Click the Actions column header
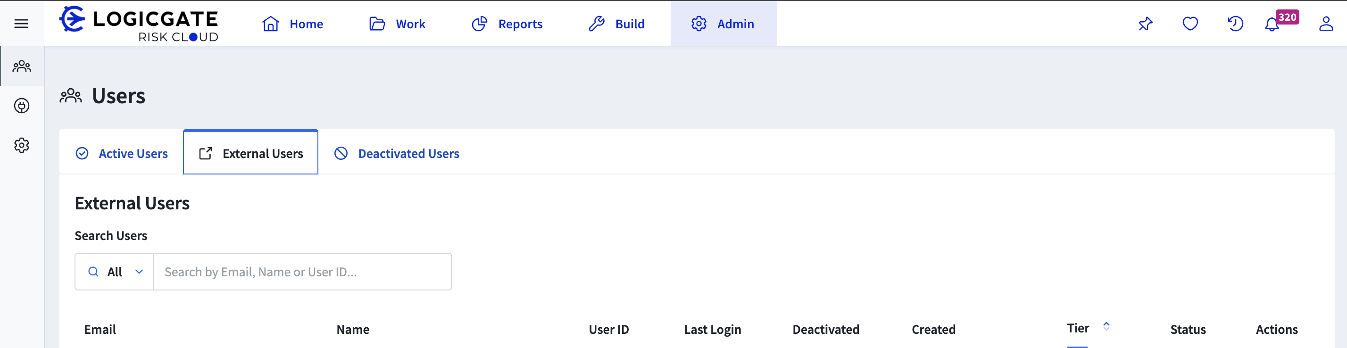This screenshot has height=348, width=1347. point(1276,329)
